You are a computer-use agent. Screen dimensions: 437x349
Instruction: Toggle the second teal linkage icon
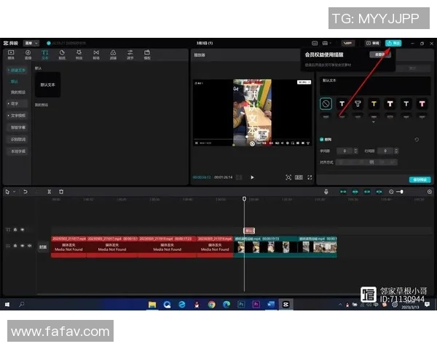point(355,192)
